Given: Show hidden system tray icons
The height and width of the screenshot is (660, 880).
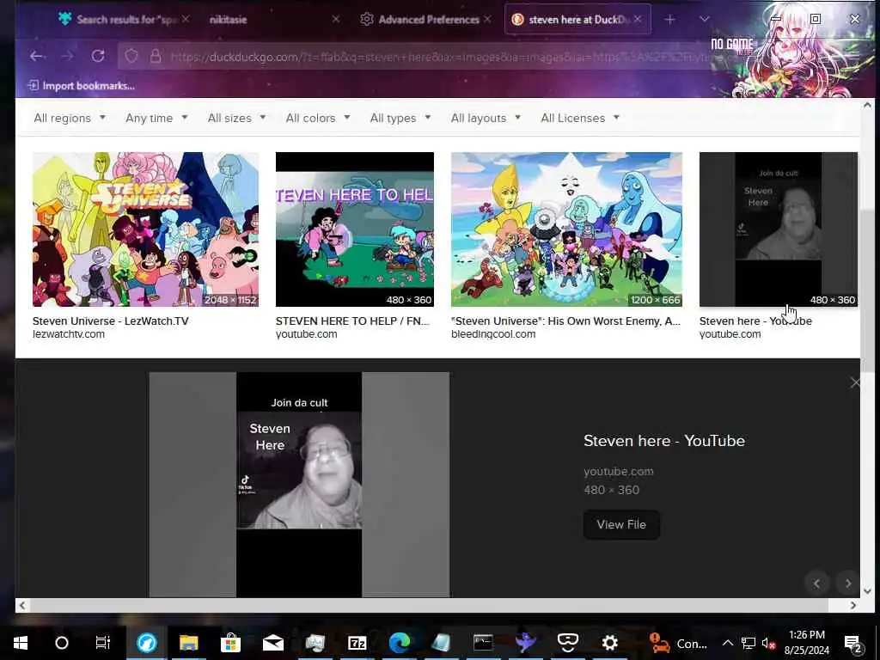Looking at the screenshot, I should coord(727,643).
